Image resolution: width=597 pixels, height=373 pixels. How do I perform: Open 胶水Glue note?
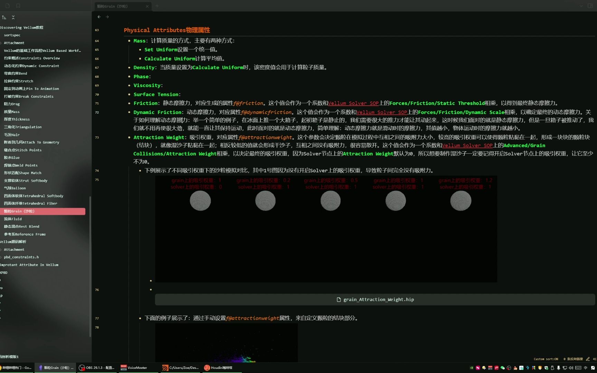tap(11, 157)
